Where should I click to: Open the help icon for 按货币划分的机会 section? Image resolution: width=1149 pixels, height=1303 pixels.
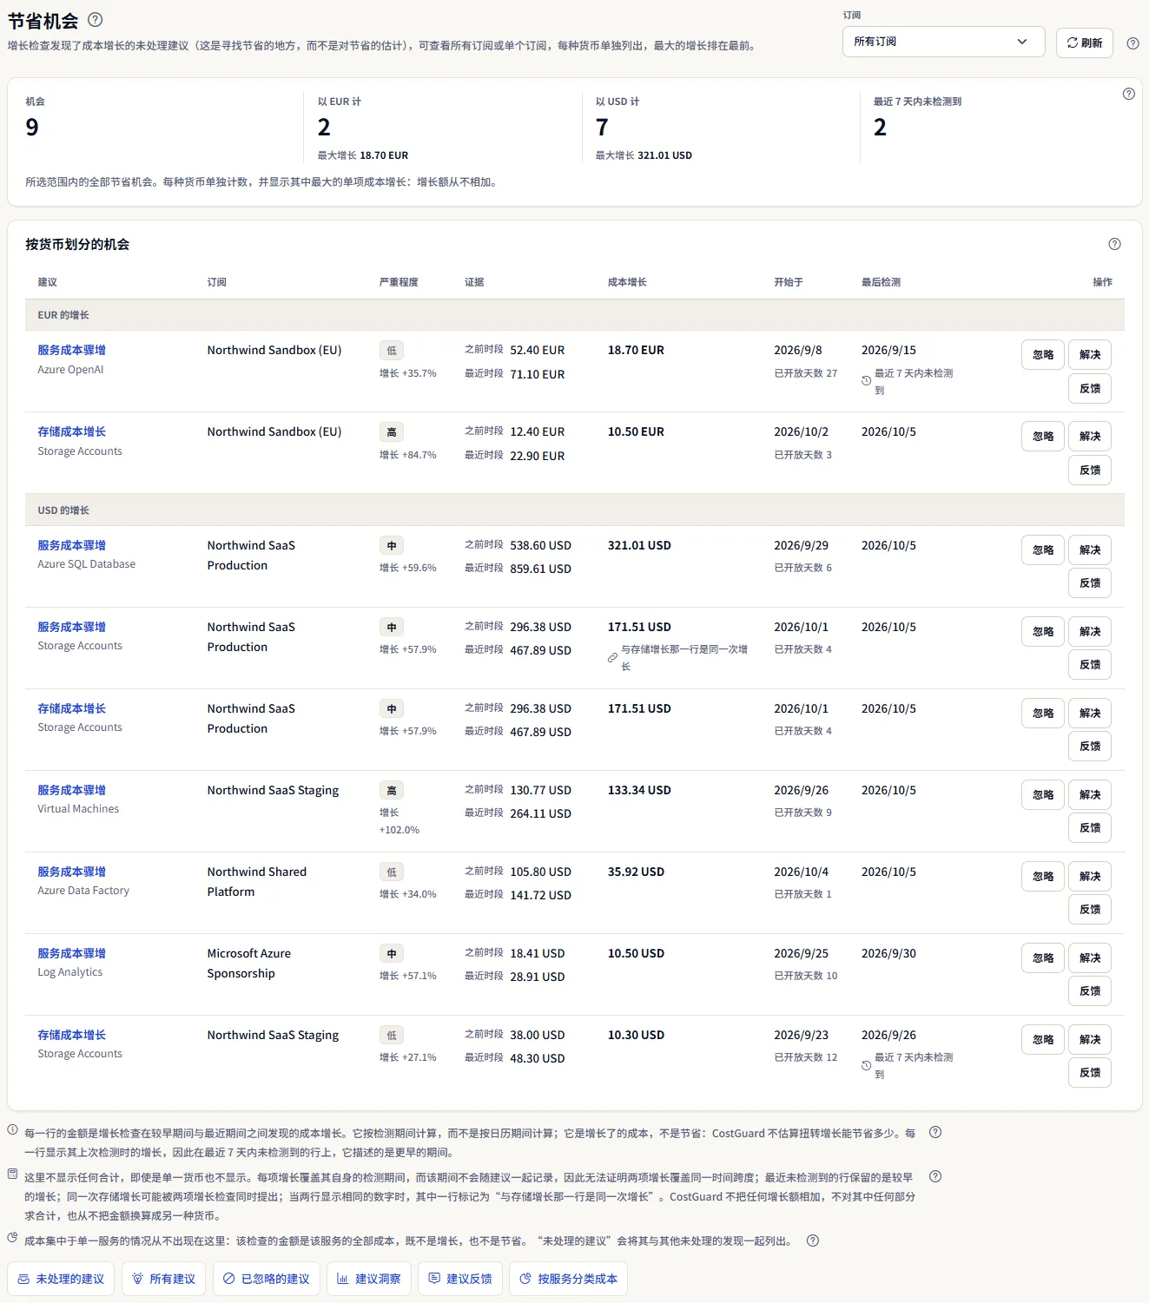coord(1114,244)
